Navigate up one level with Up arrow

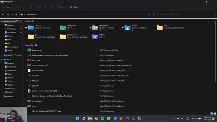pos(17,15)
